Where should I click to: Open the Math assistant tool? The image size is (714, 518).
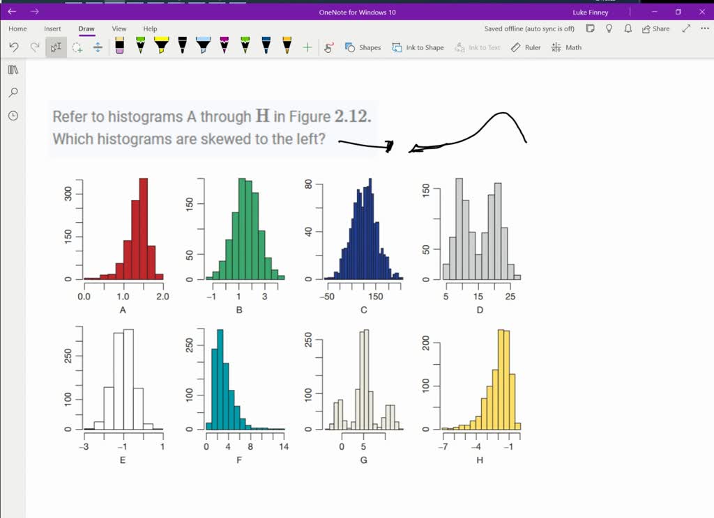tap(566, 47)
